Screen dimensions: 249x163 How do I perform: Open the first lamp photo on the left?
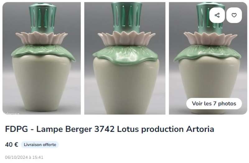click(x=42, y=58)
